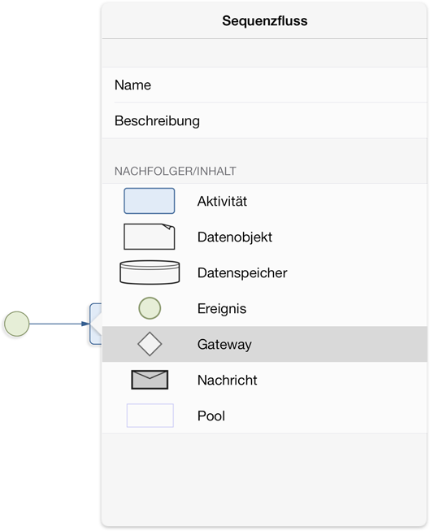Click the Sequenzfluss popover title
This screenshot has height=531, width=430.
(265, 21)
